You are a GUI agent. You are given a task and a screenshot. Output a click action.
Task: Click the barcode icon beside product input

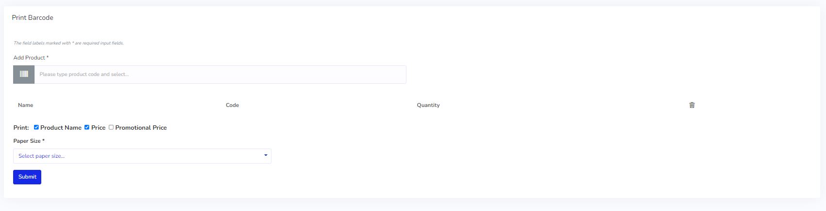tap(24, 75)
